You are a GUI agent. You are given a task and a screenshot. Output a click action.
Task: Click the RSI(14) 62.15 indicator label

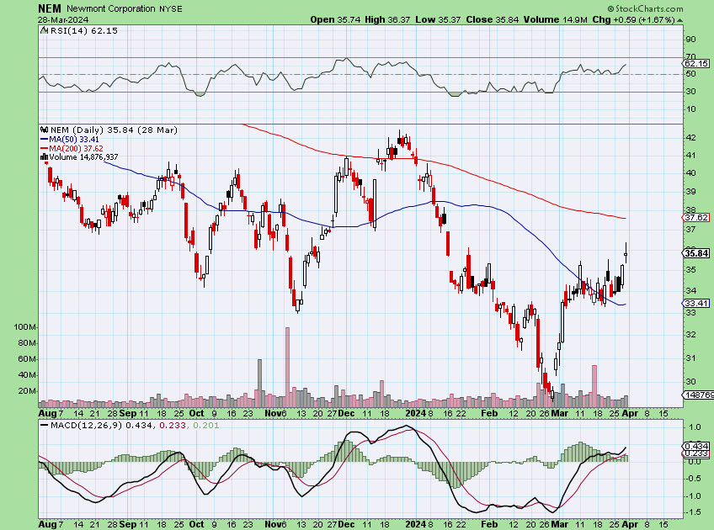(x=84, y=30)
